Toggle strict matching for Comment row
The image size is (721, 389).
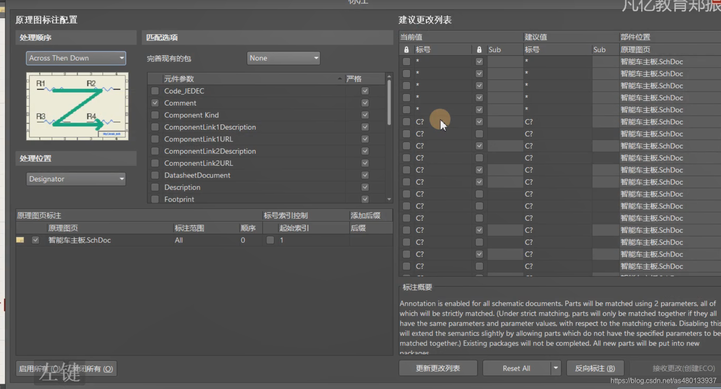(x=365, y=103)
